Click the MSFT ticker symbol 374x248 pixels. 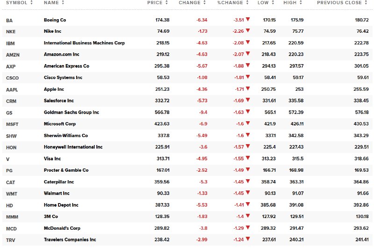pos(12,124)
